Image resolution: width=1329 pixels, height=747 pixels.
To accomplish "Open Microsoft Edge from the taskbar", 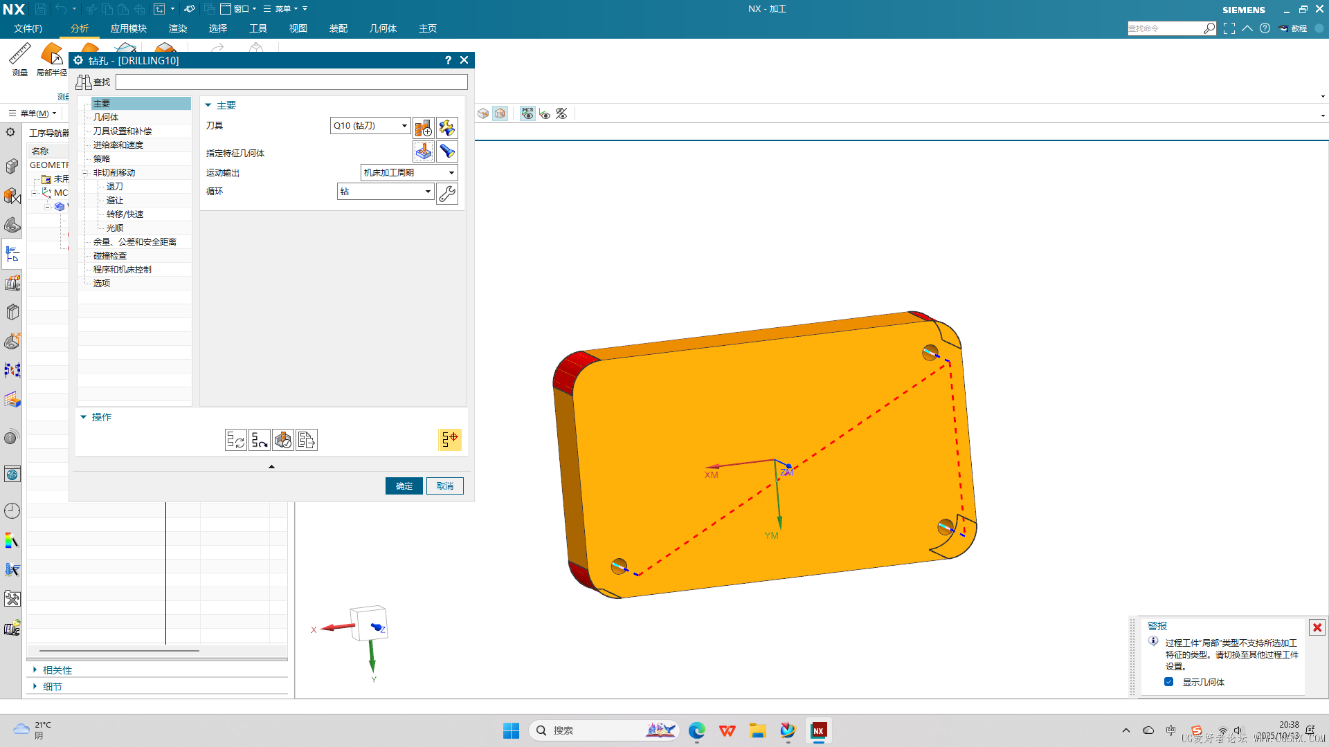I will click(696, 730).
